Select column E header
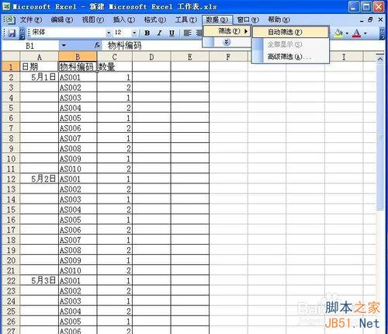Image resolution: width=388 pixels, height=334 pixels. (x=190, y=57)
